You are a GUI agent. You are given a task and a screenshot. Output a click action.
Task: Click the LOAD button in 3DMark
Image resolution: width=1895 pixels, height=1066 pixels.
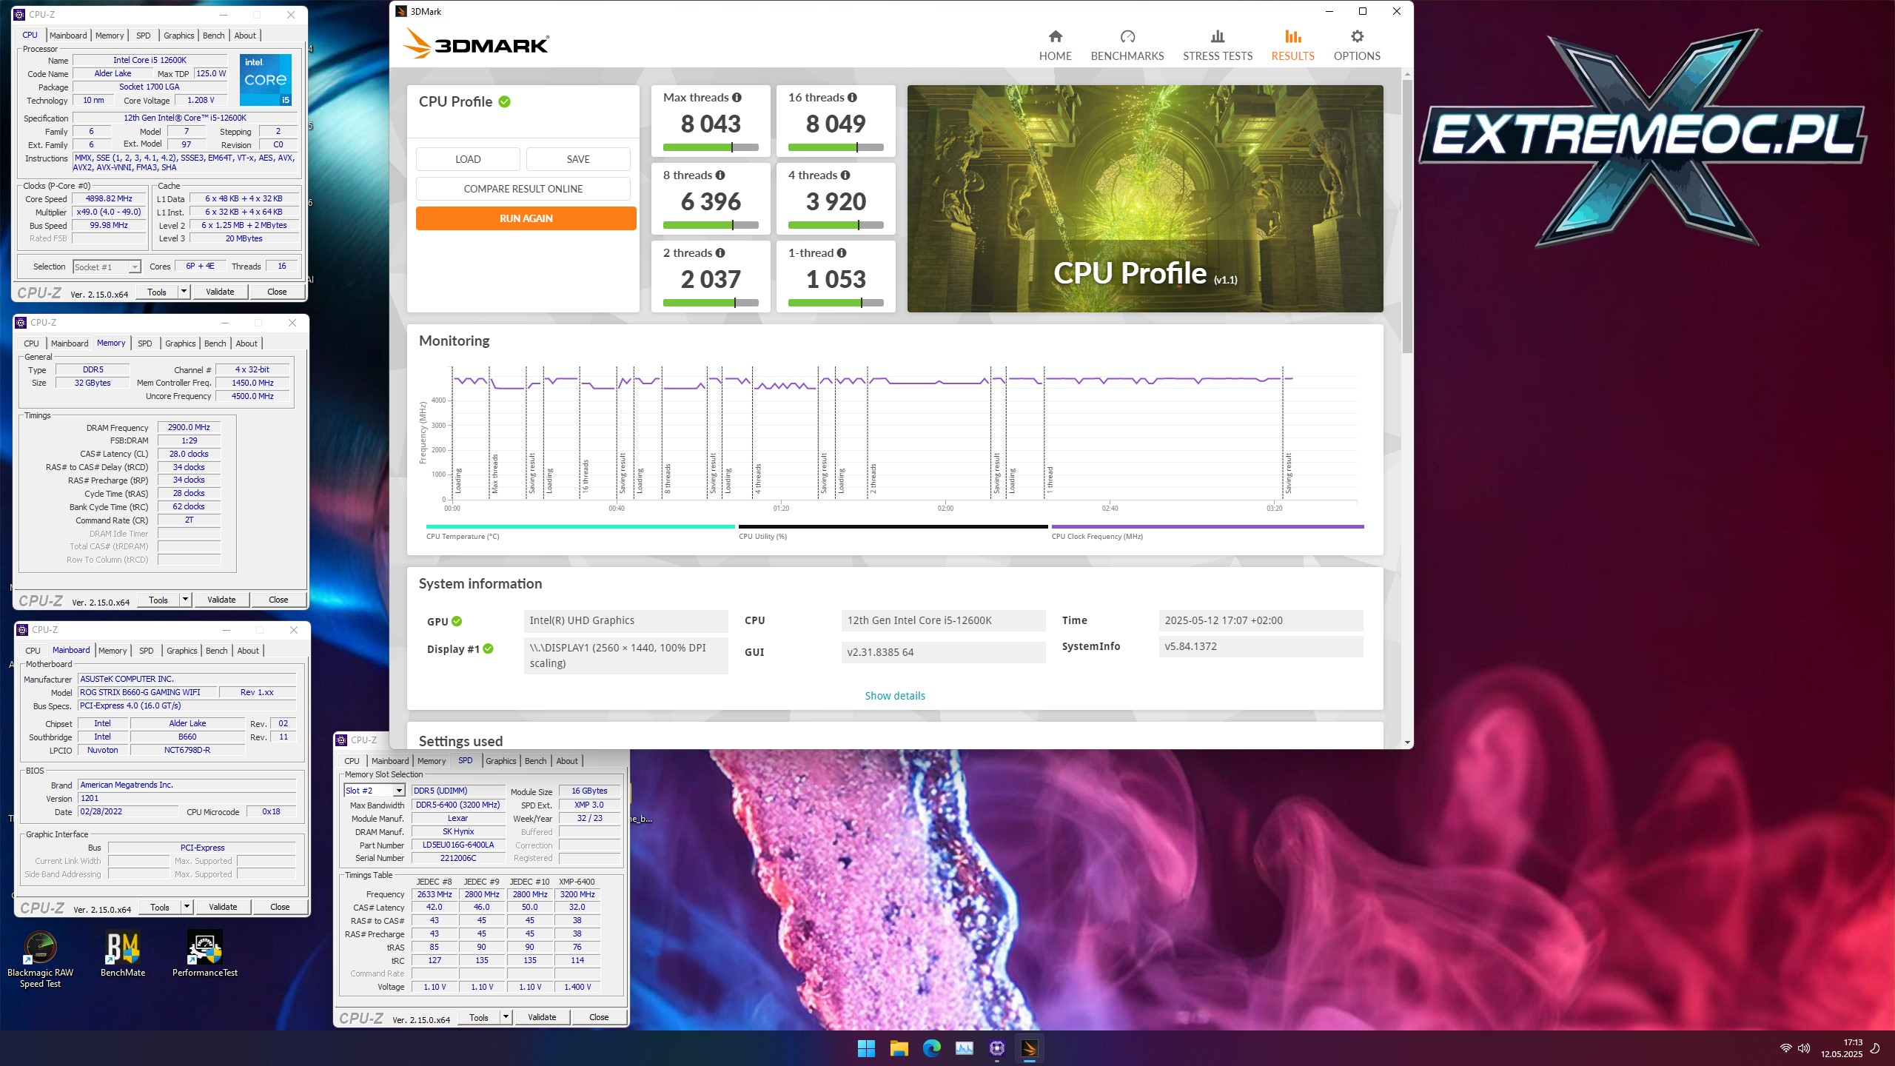click(x=468, y=159)
